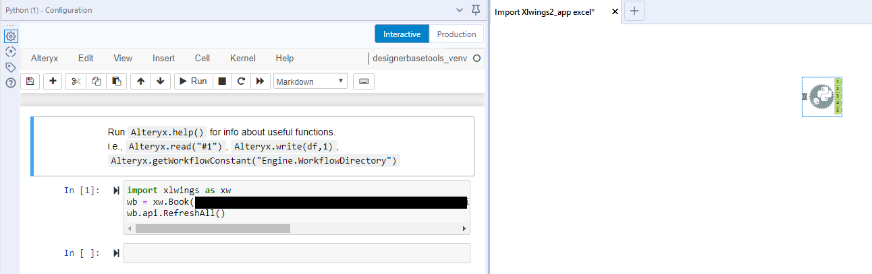The height and width of the screenshot is (274, 872).
Task: Interrupt the kernel with the stop icon
Action: pyautogui.click(x=221, y=81)
